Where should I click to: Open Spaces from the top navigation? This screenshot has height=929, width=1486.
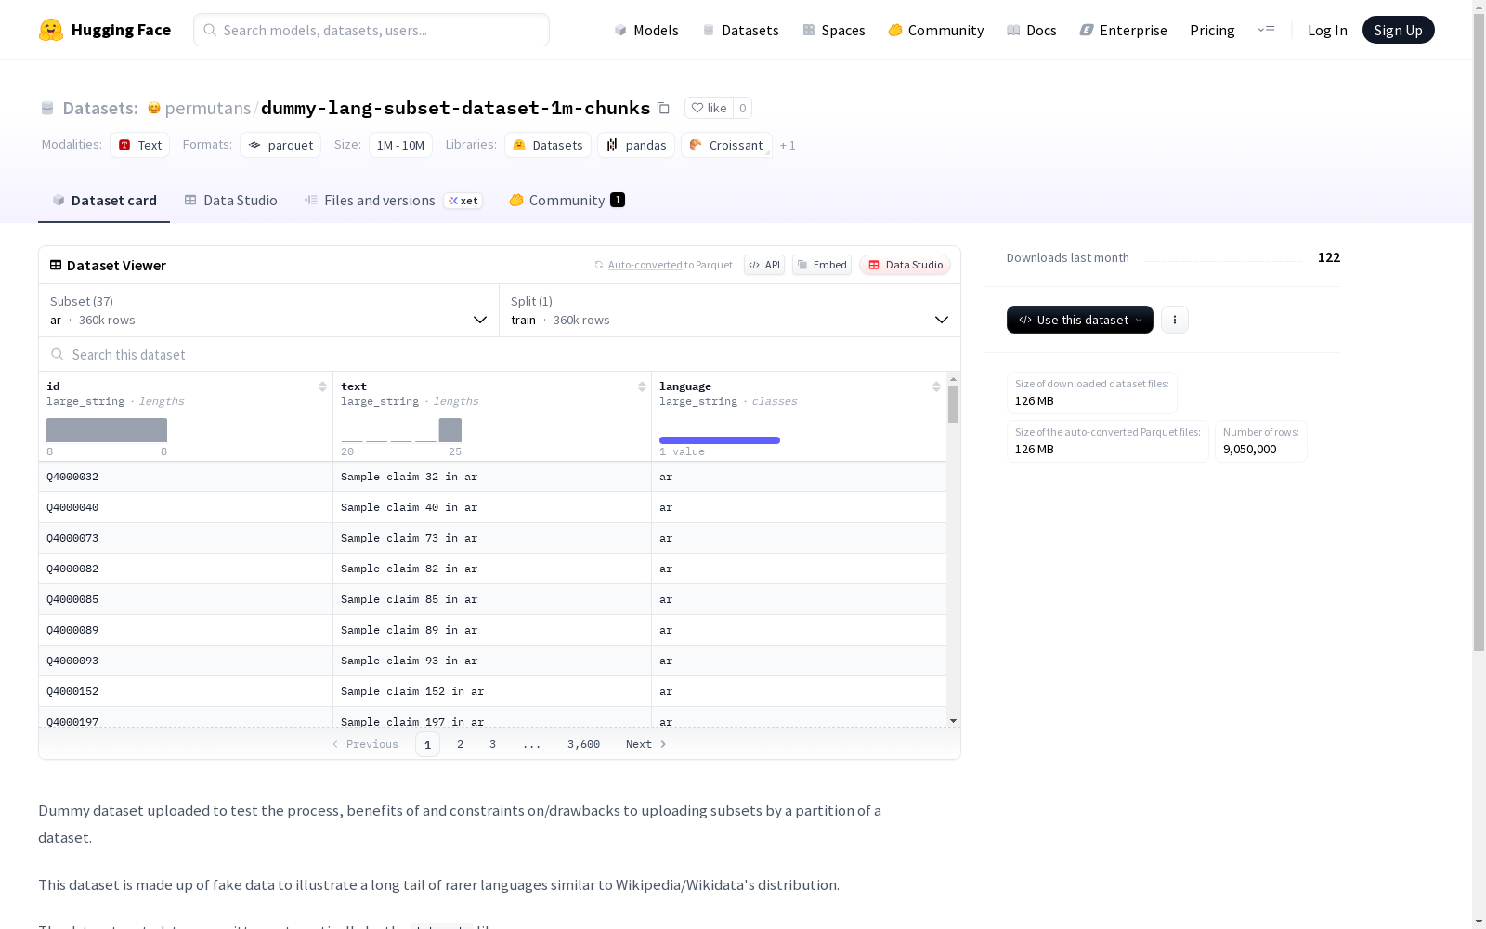coord(834,30)
